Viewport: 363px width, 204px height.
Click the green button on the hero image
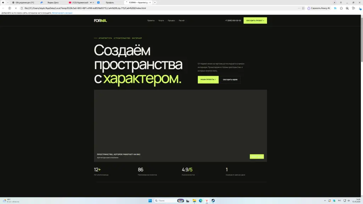[257, 157]
